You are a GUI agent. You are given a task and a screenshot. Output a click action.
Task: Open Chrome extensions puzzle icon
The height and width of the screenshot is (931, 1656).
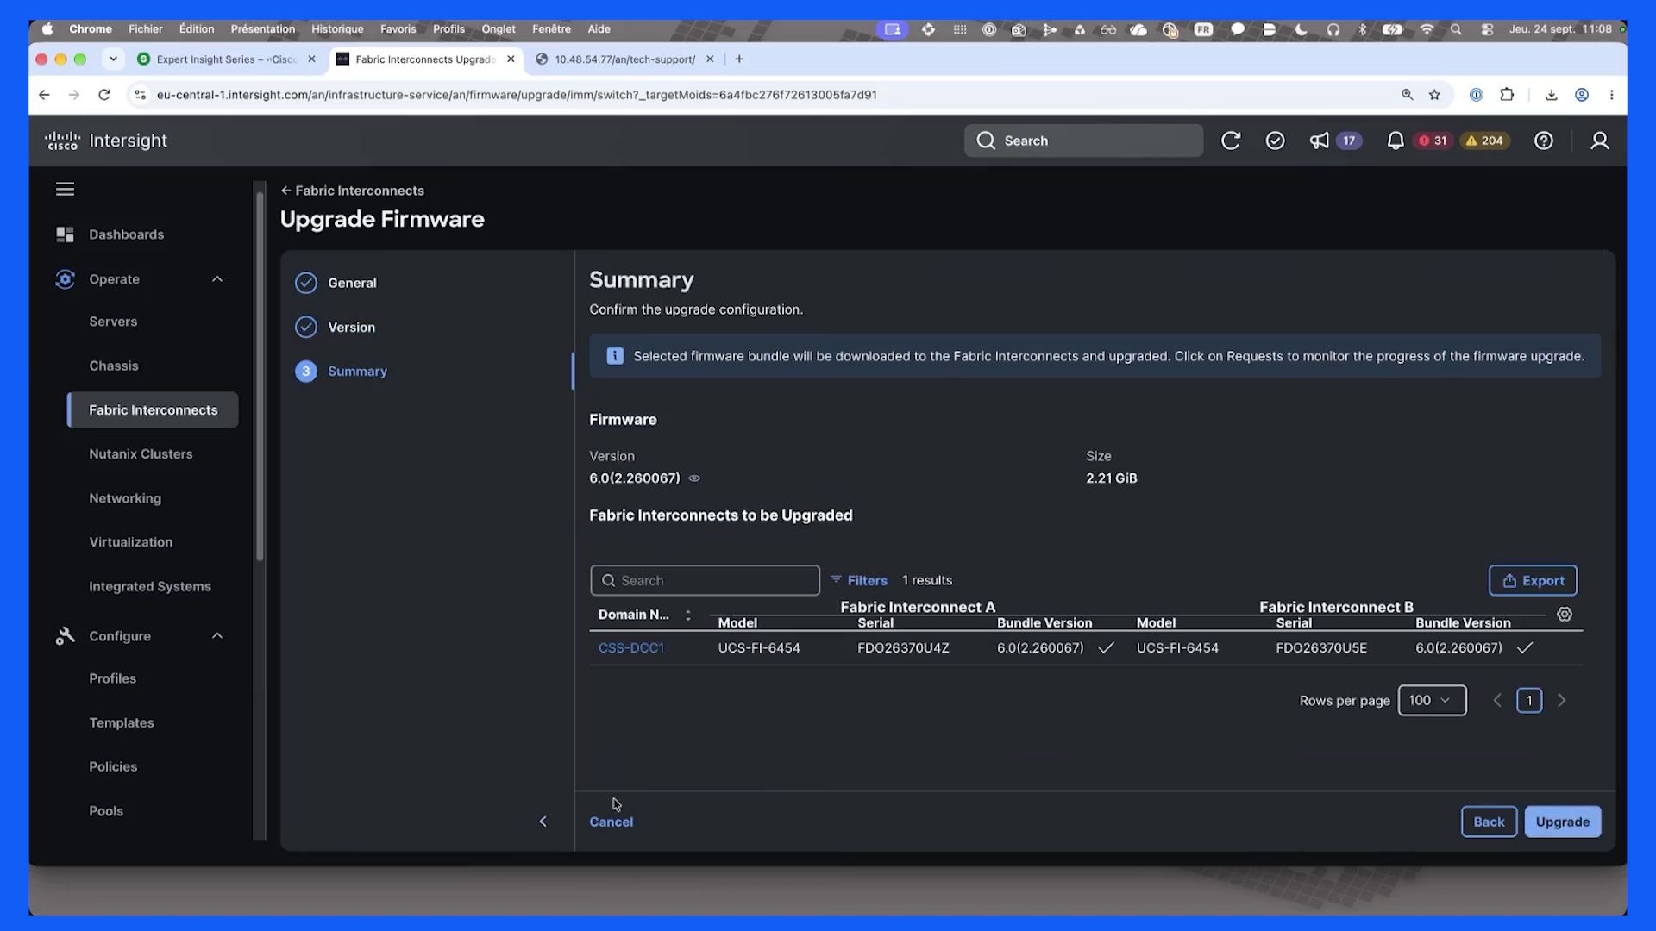(x=1507, y=95)
